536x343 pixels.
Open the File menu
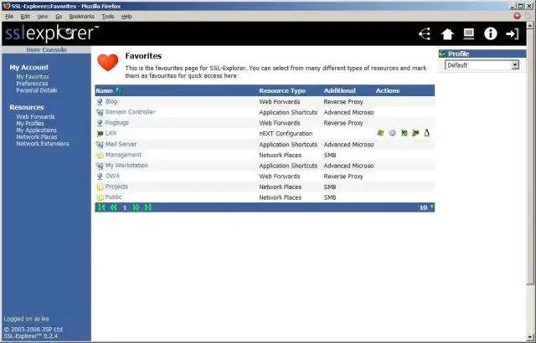click(9, 17)
